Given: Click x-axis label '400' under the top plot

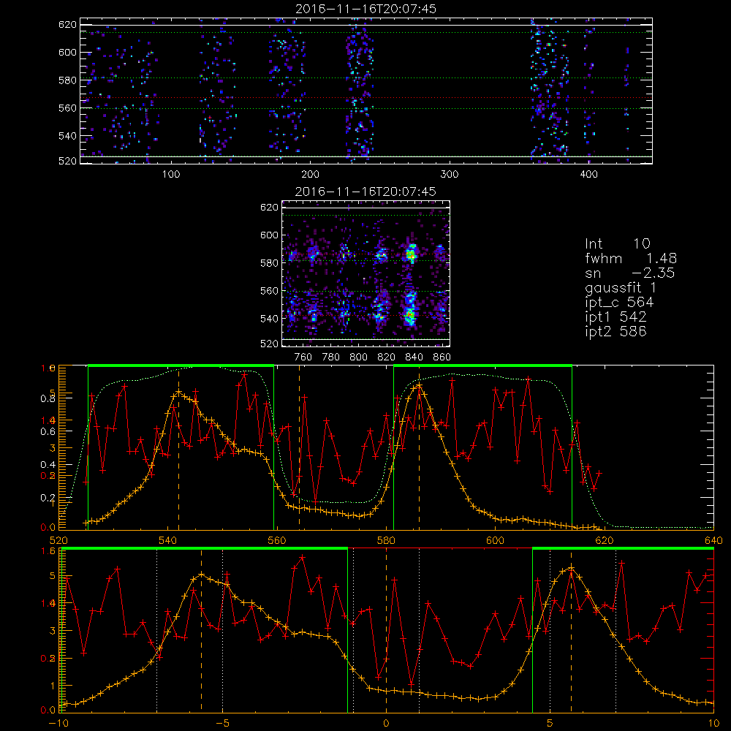Looking at the screenshot, I should (588, 175).
